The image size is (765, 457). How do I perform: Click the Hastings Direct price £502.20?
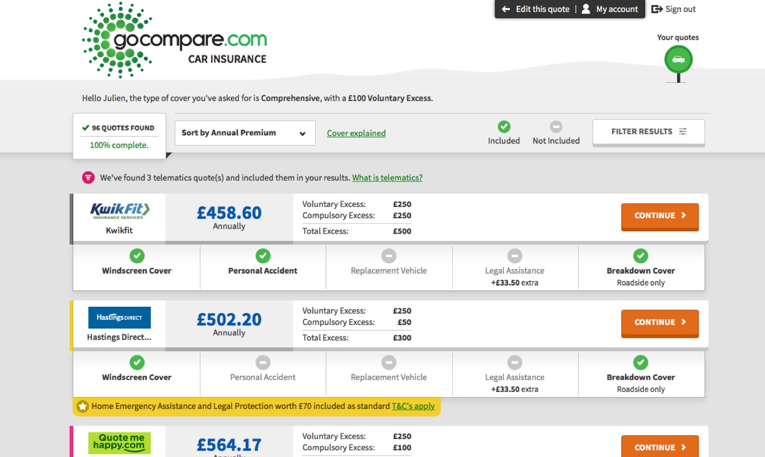point(229,319)
